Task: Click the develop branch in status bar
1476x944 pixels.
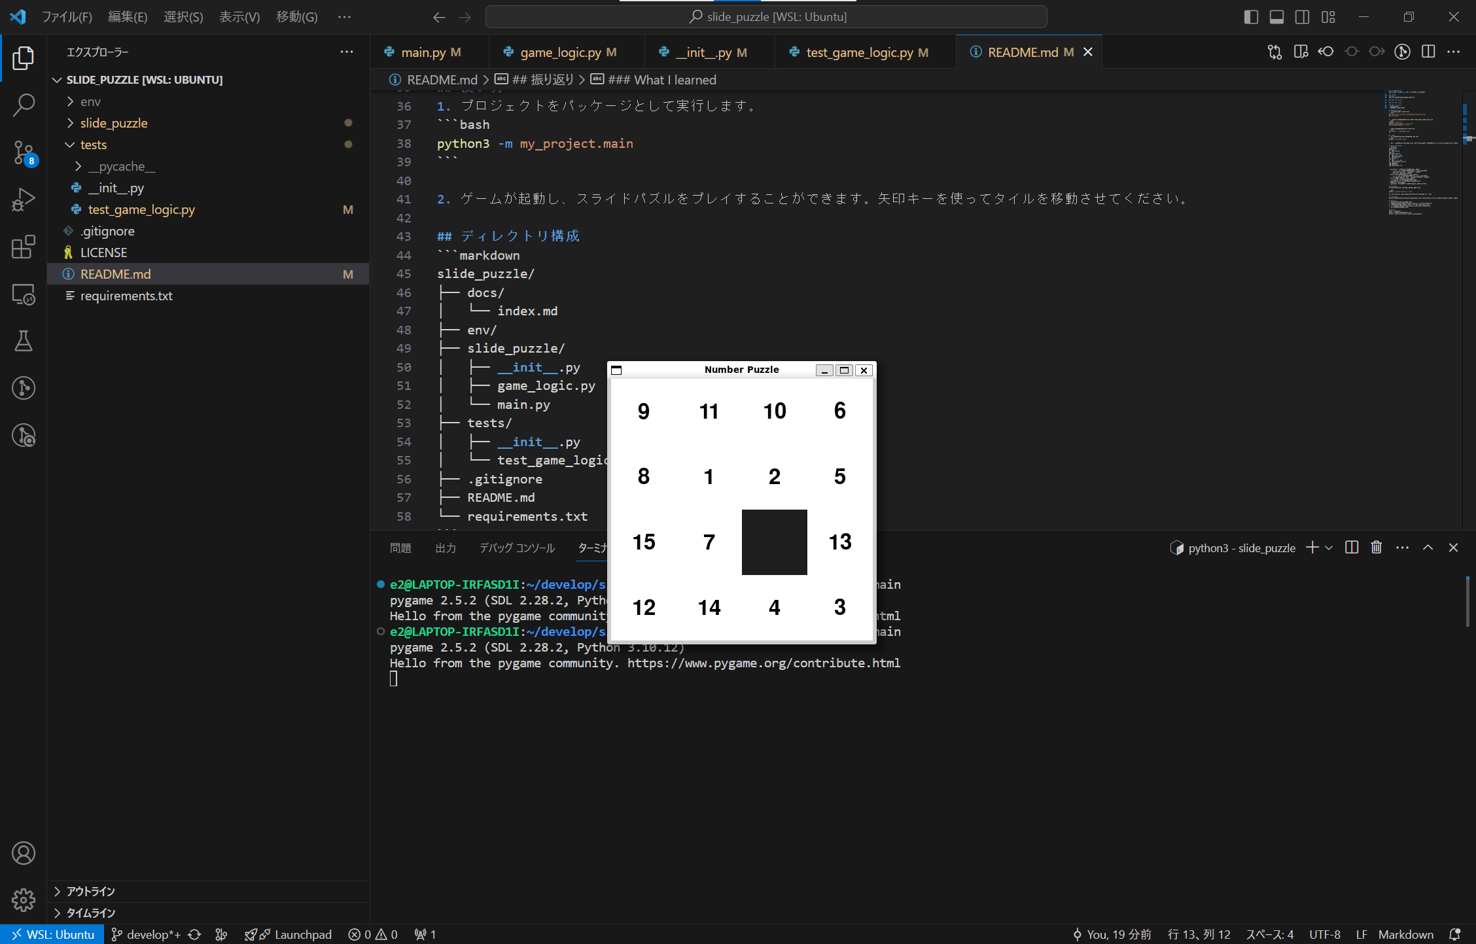Action: point(146,934)
